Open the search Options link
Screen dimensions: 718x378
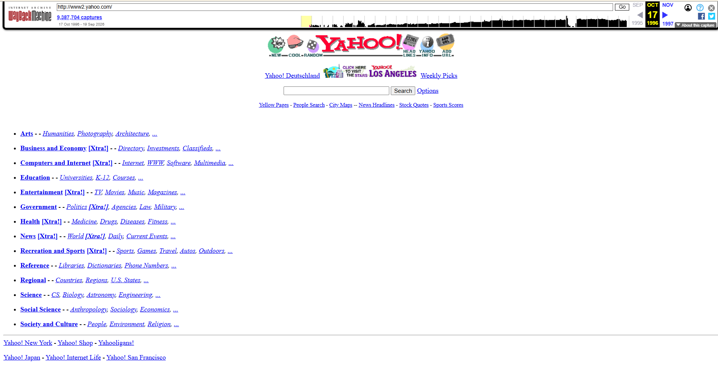(428, 91)
